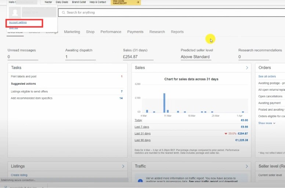
Task: Click Unread messages count 0
Action: [9, 57]
